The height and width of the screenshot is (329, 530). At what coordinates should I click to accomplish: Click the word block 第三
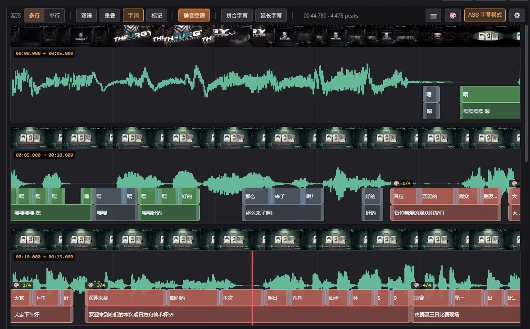tap(467, 298)
